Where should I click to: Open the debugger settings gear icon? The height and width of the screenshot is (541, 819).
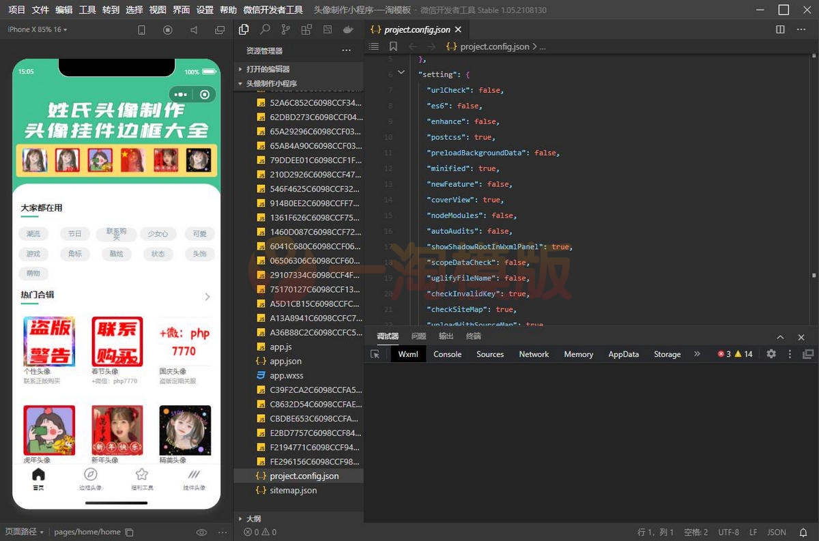pos(771,354)
